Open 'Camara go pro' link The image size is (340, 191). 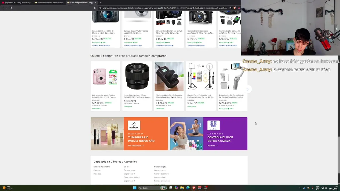click(x=130, y=170)
